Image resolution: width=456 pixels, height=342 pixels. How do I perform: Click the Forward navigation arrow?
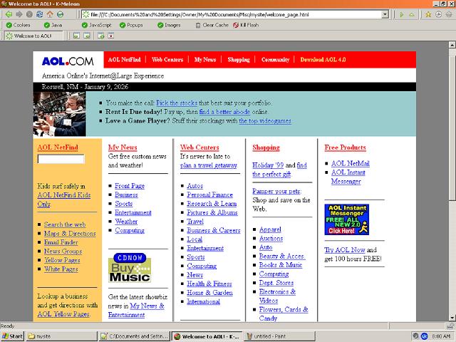[x=18, y=14]
